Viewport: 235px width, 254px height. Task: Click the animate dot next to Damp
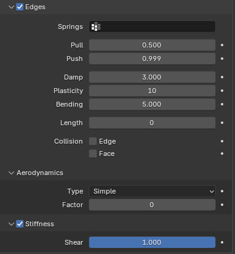(x=222, y=77)
